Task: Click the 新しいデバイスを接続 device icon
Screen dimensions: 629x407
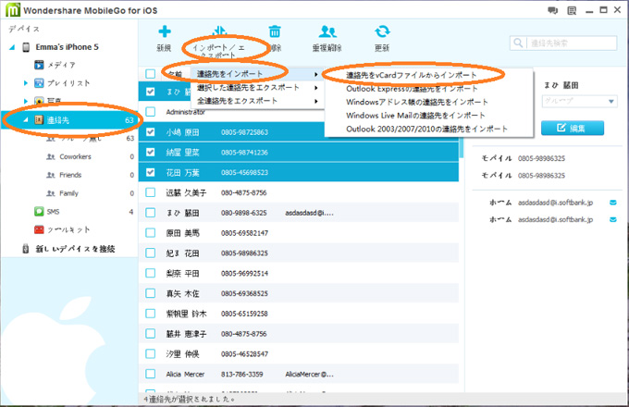Action: [x=26, y=249]
